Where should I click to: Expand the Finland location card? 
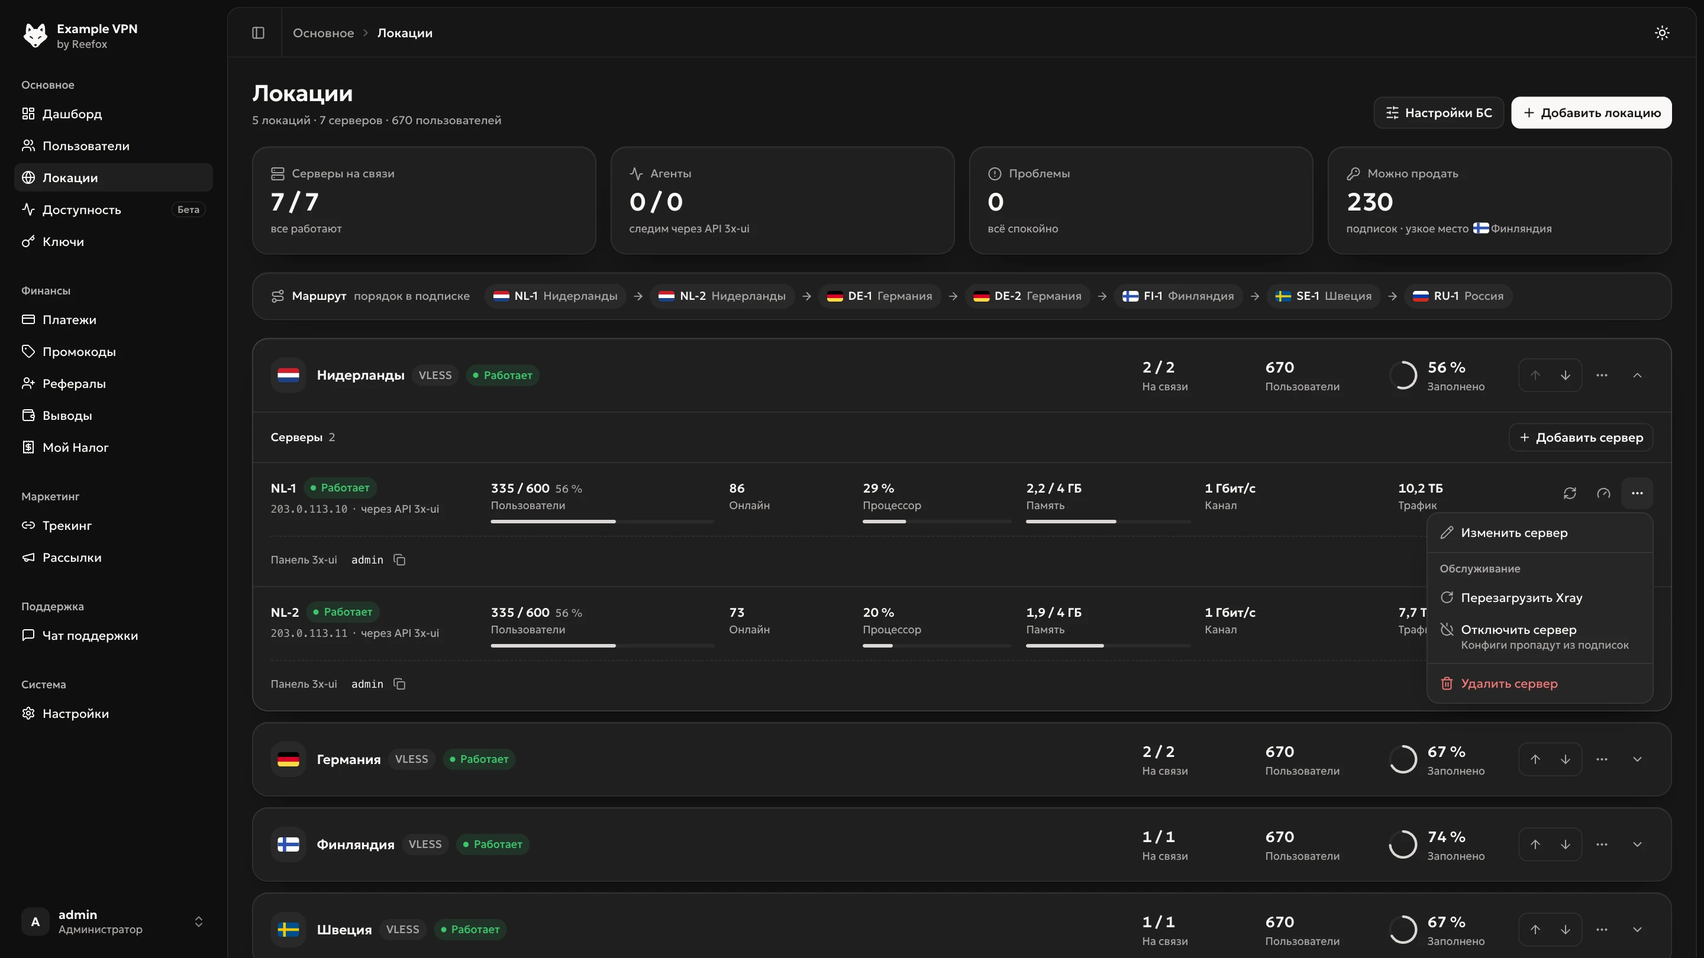[1637, 844]
